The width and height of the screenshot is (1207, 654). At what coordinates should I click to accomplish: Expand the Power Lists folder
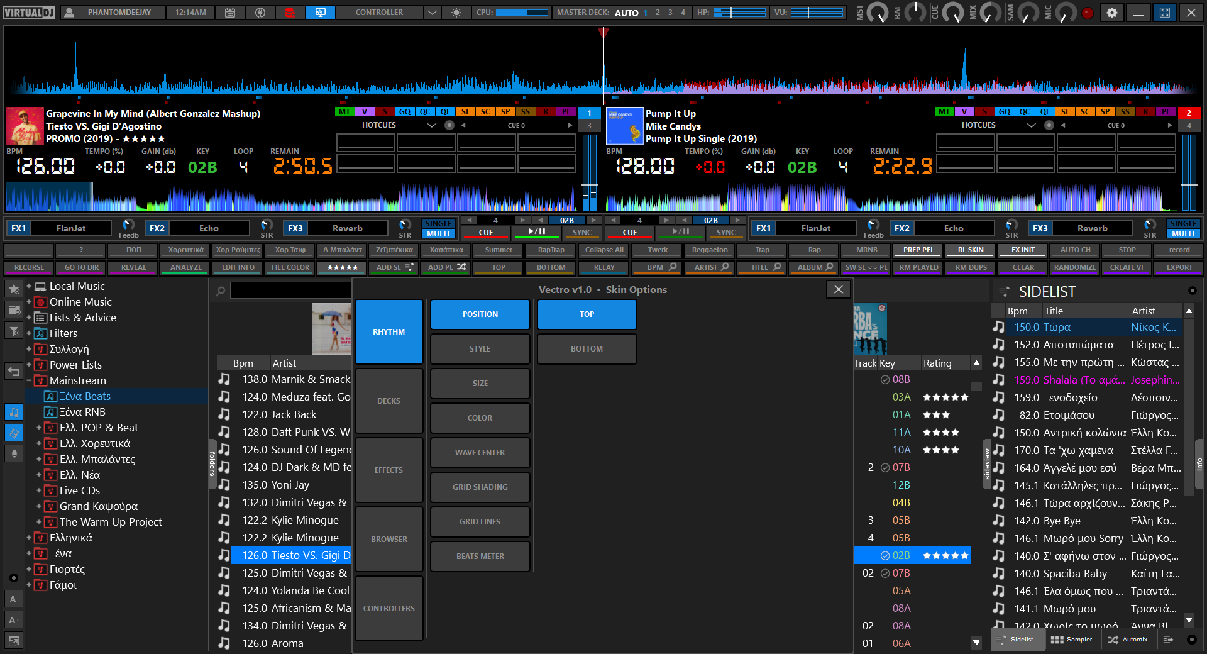29,365
